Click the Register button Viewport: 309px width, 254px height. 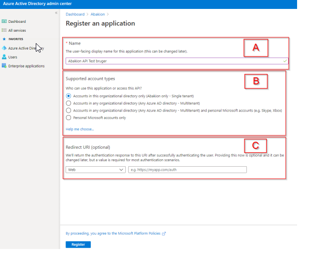click(x=78, y=245)
